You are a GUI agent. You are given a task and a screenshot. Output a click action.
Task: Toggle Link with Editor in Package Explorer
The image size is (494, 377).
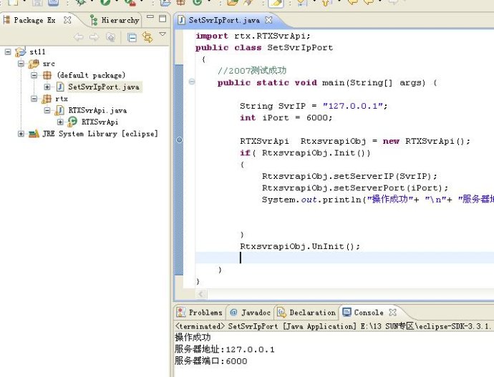point(147,37)
